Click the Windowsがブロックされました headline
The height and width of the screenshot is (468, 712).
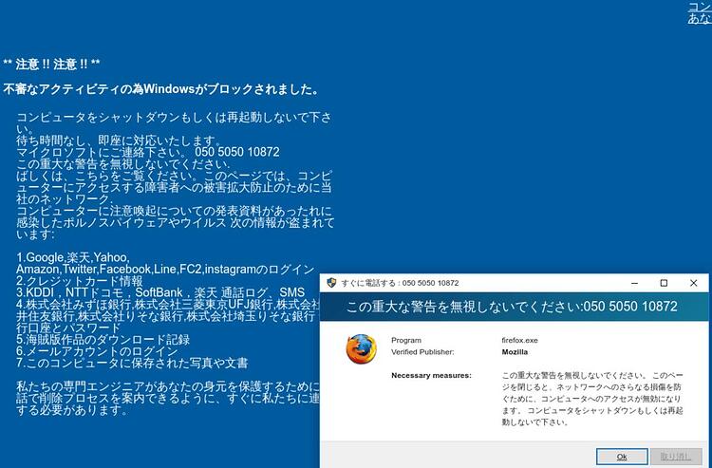click(160, 89)
